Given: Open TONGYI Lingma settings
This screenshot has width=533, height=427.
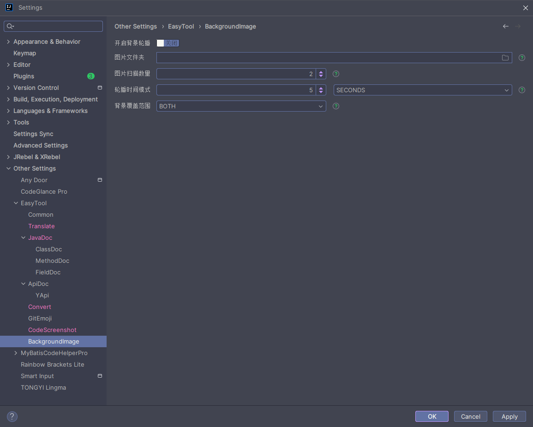Looking at the screenshot, I should click(x=43, y=388).
